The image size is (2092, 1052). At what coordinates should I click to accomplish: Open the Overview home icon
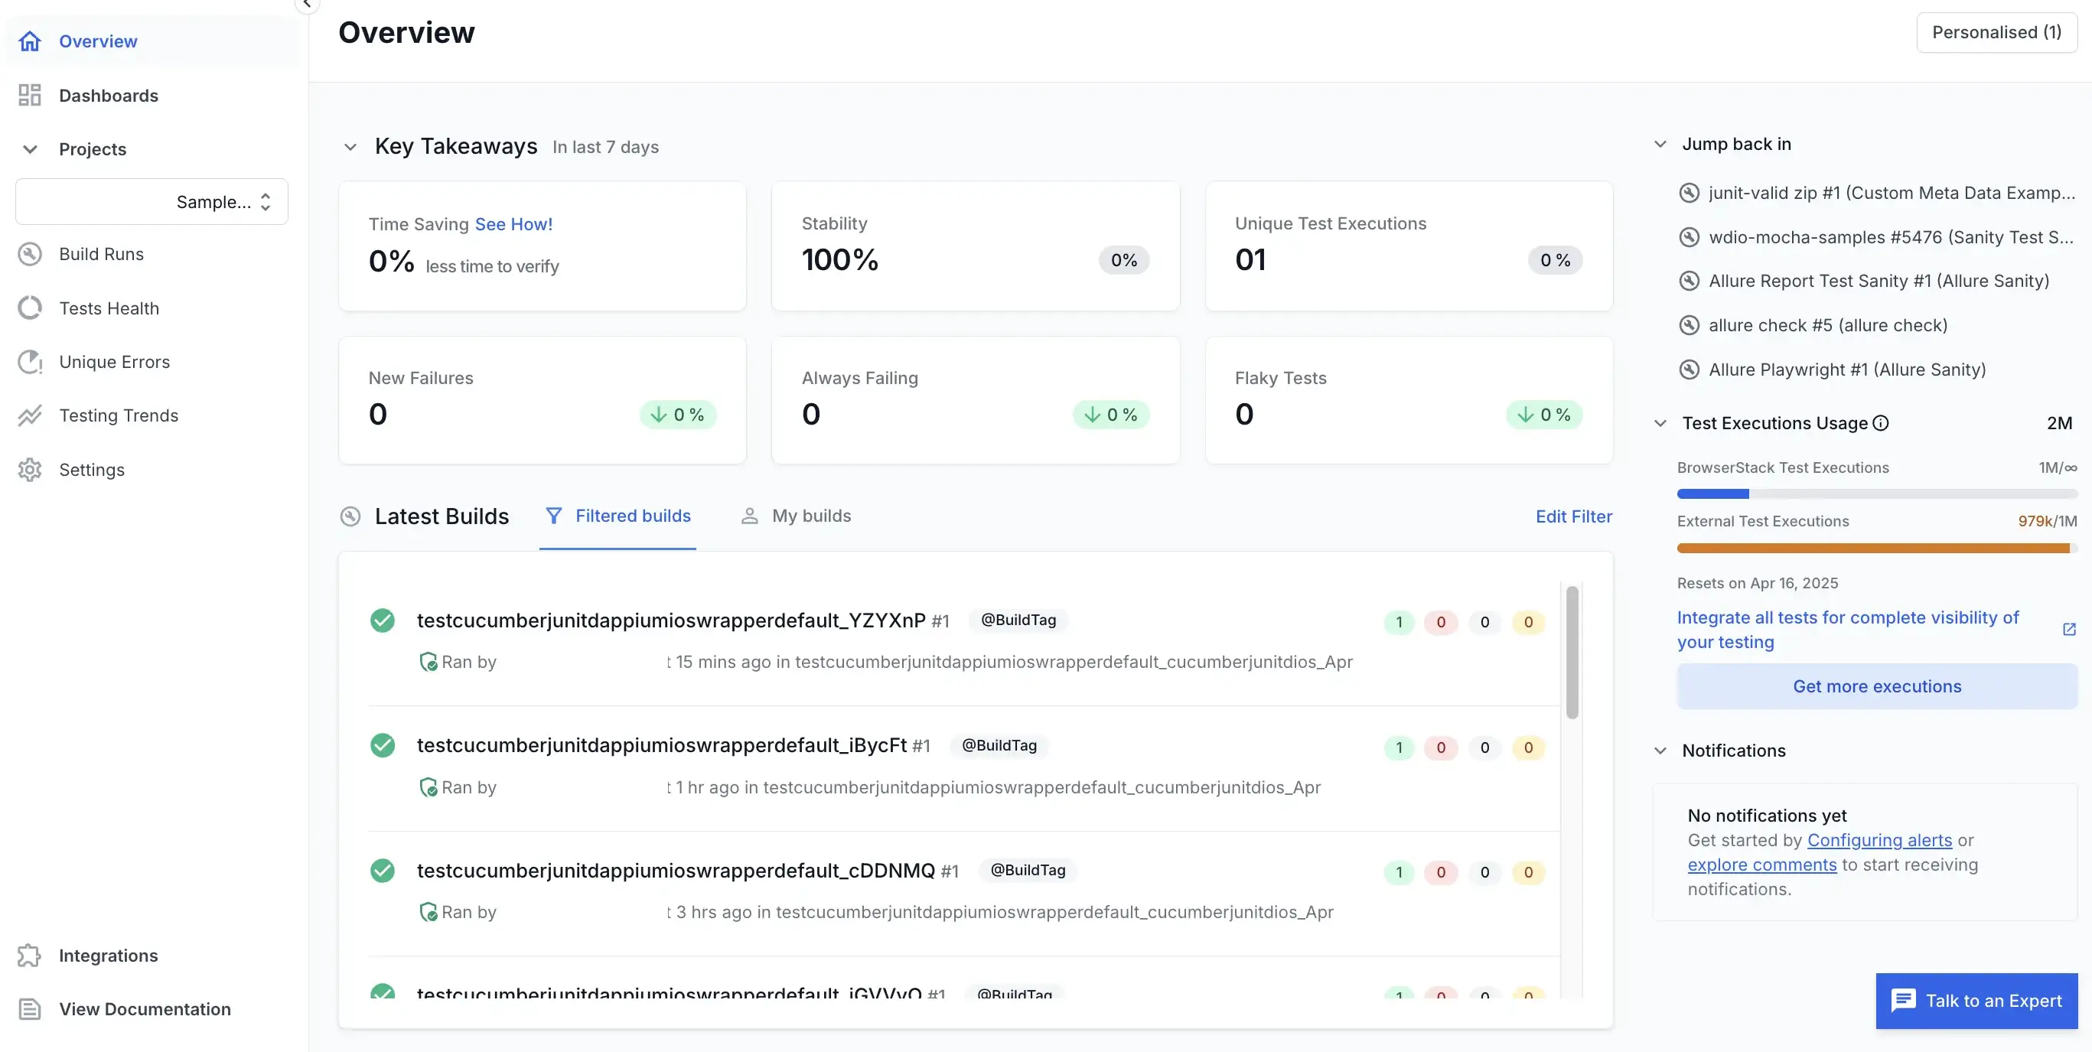[x=30, y=41]
